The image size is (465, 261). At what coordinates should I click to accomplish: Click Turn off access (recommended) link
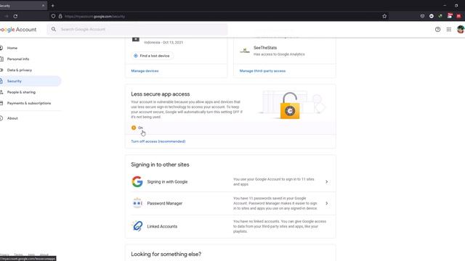click(158, 141)
